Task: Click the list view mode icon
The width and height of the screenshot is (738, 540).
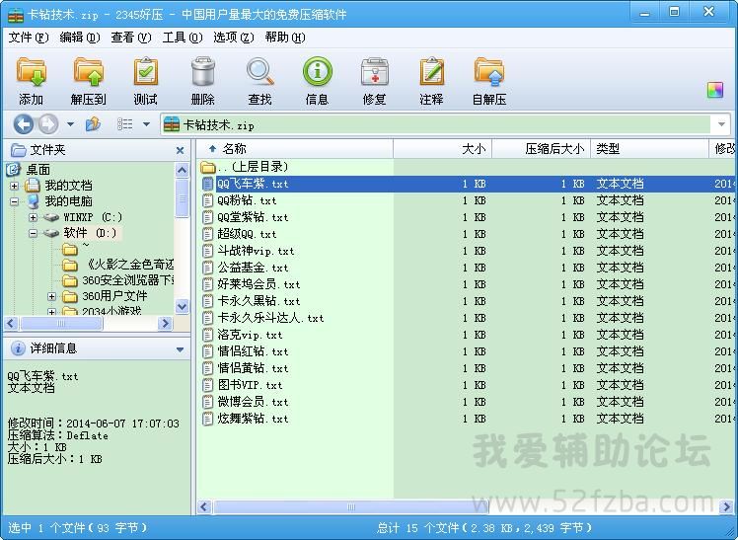Action: click(124, 124)
